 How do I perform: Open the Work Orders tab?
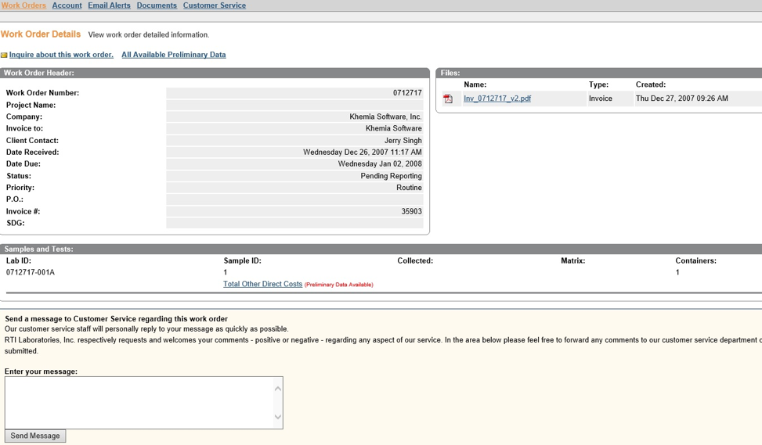(x=23, y=5)
